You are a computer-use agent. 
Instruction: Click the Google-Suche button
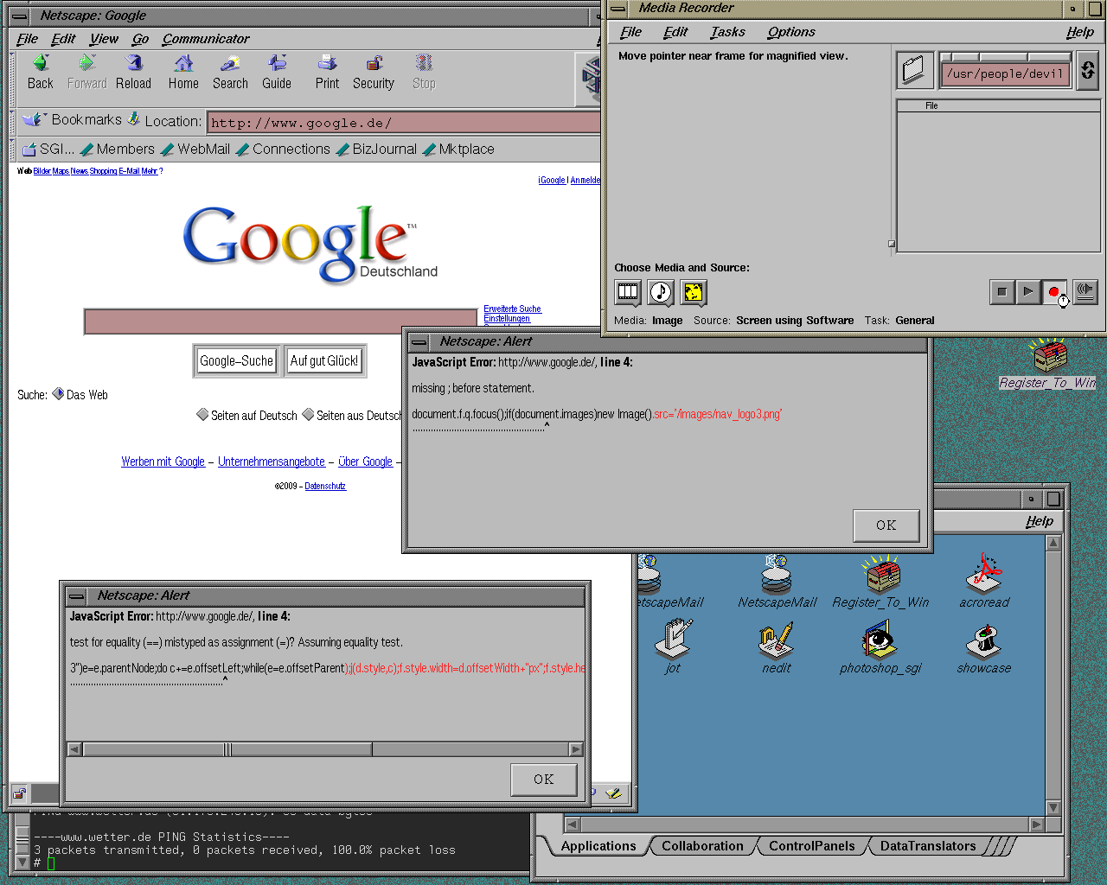coord(236,360)
